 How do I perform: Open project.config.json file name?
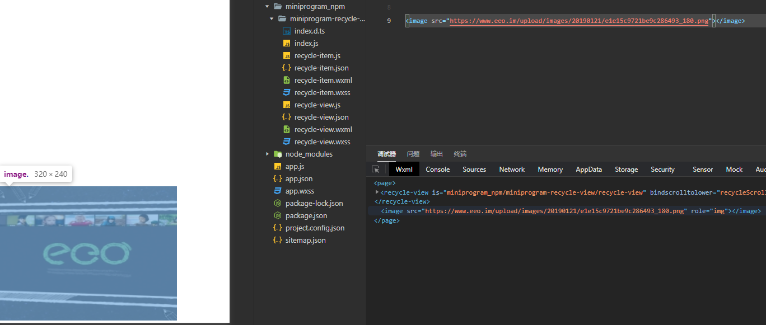[315, 228]
